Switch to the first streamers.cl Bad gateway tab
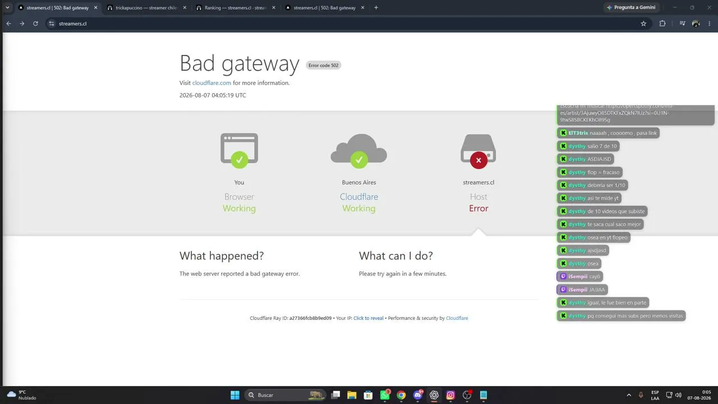The height and width of the screenshot is (404, 718). [57, 8]
